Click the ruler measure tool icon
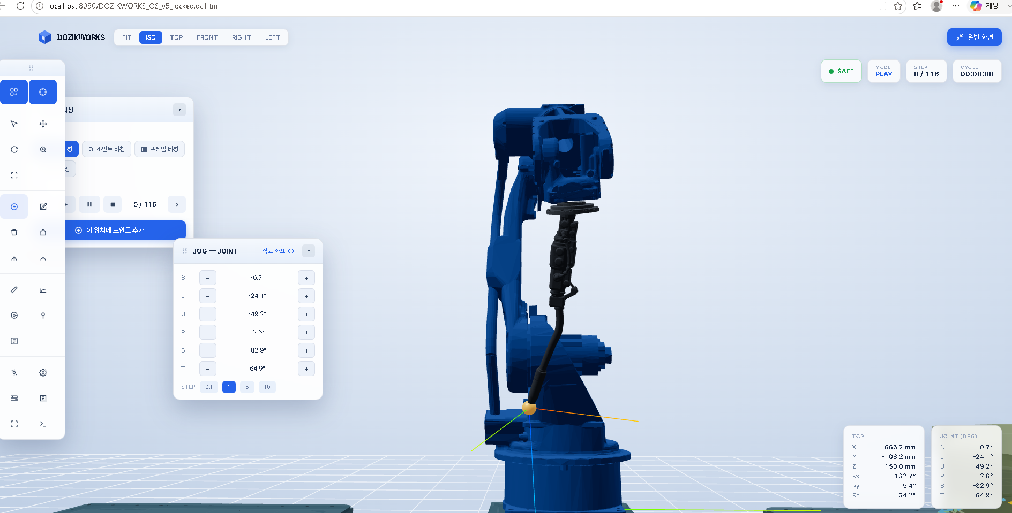The height and width of the screenshot is (513, 1012). [x=14, y=290]
